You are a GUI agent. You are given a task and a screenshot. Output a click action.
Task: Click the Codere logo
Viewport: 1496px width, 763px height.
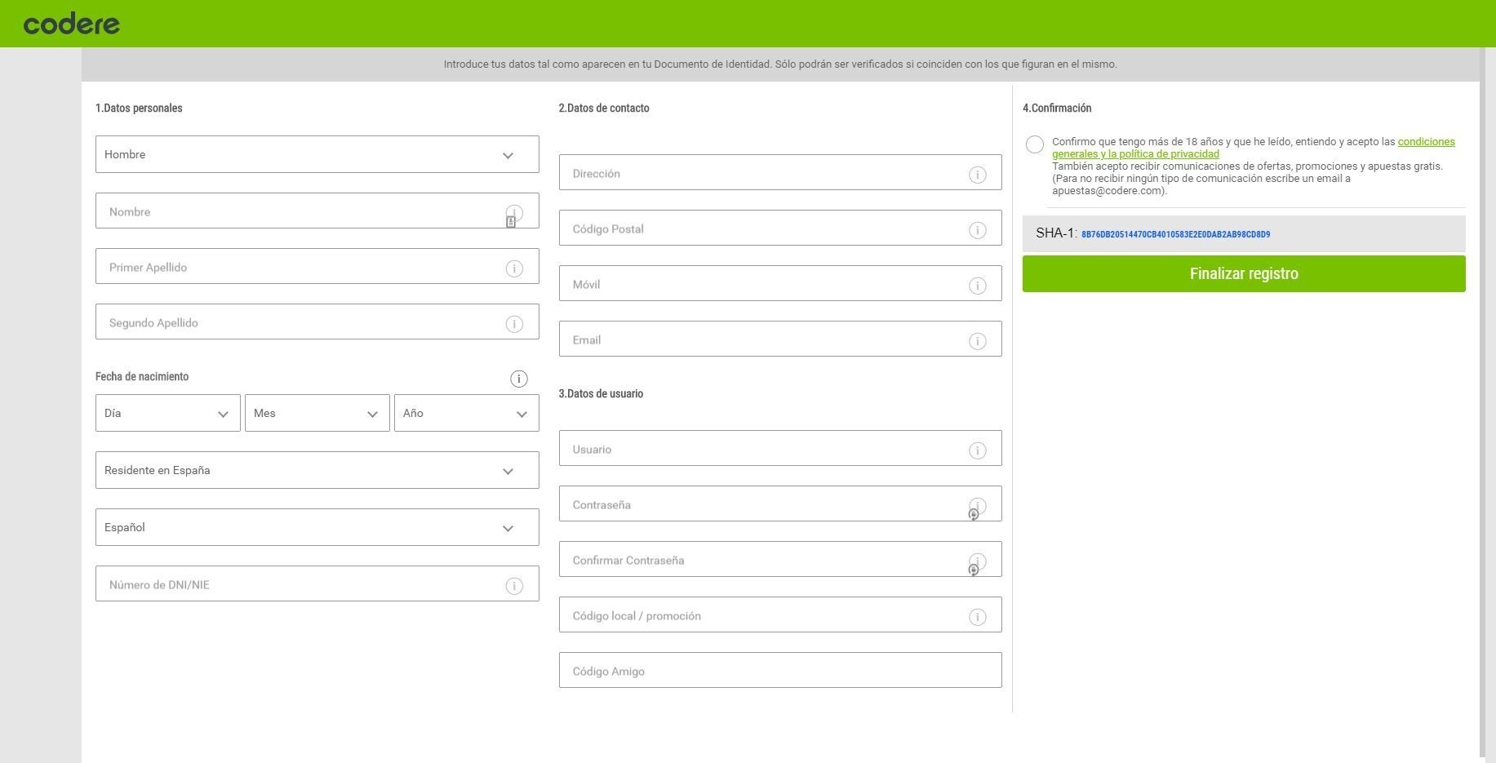click(73, 22)
